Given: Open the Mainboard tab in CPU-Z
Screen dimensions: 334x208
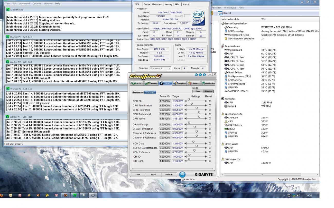Looking at the screenshot, I should pos(157,4).
